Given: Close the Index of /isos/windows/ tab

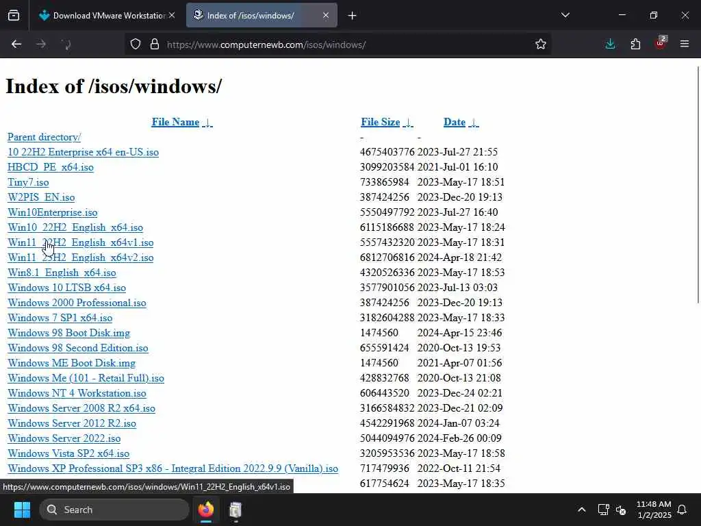Looking at the screenshot, I should tap(326, 15).
